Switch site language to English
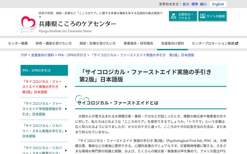The image size is (247, 154). point(218,4)
